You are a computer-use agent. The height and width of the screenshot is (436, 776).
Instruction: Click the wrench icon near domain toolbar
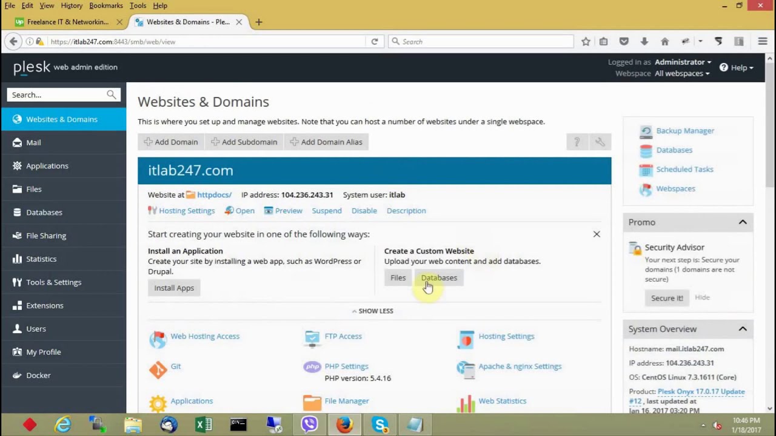coord(600,142)
